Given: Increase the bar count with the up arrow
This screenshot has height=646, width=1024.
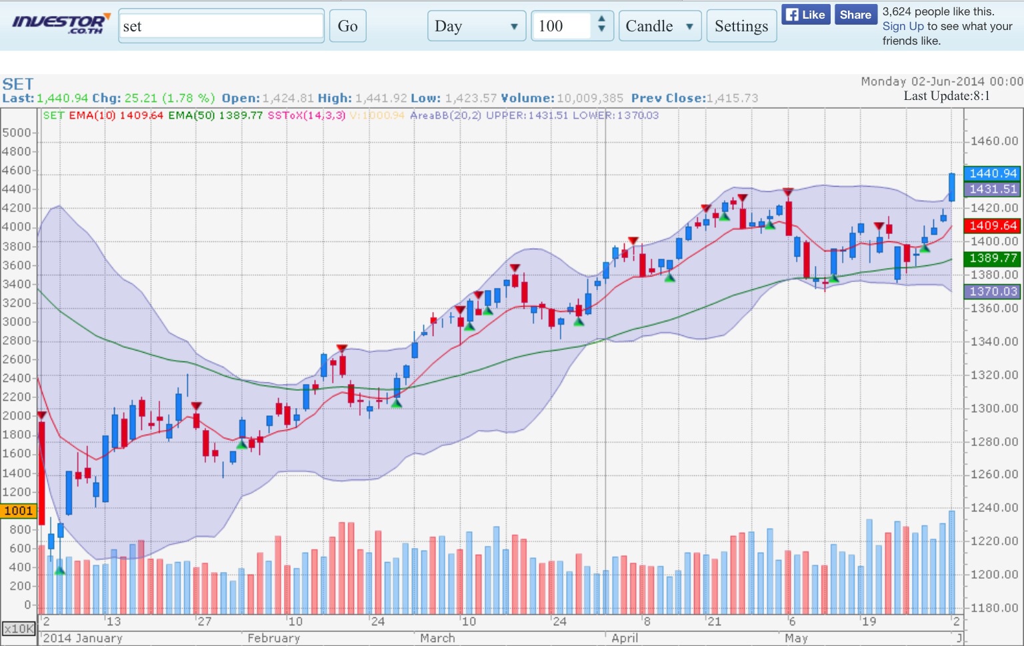Looking at the screenshot, I should [x=601, y=19].
